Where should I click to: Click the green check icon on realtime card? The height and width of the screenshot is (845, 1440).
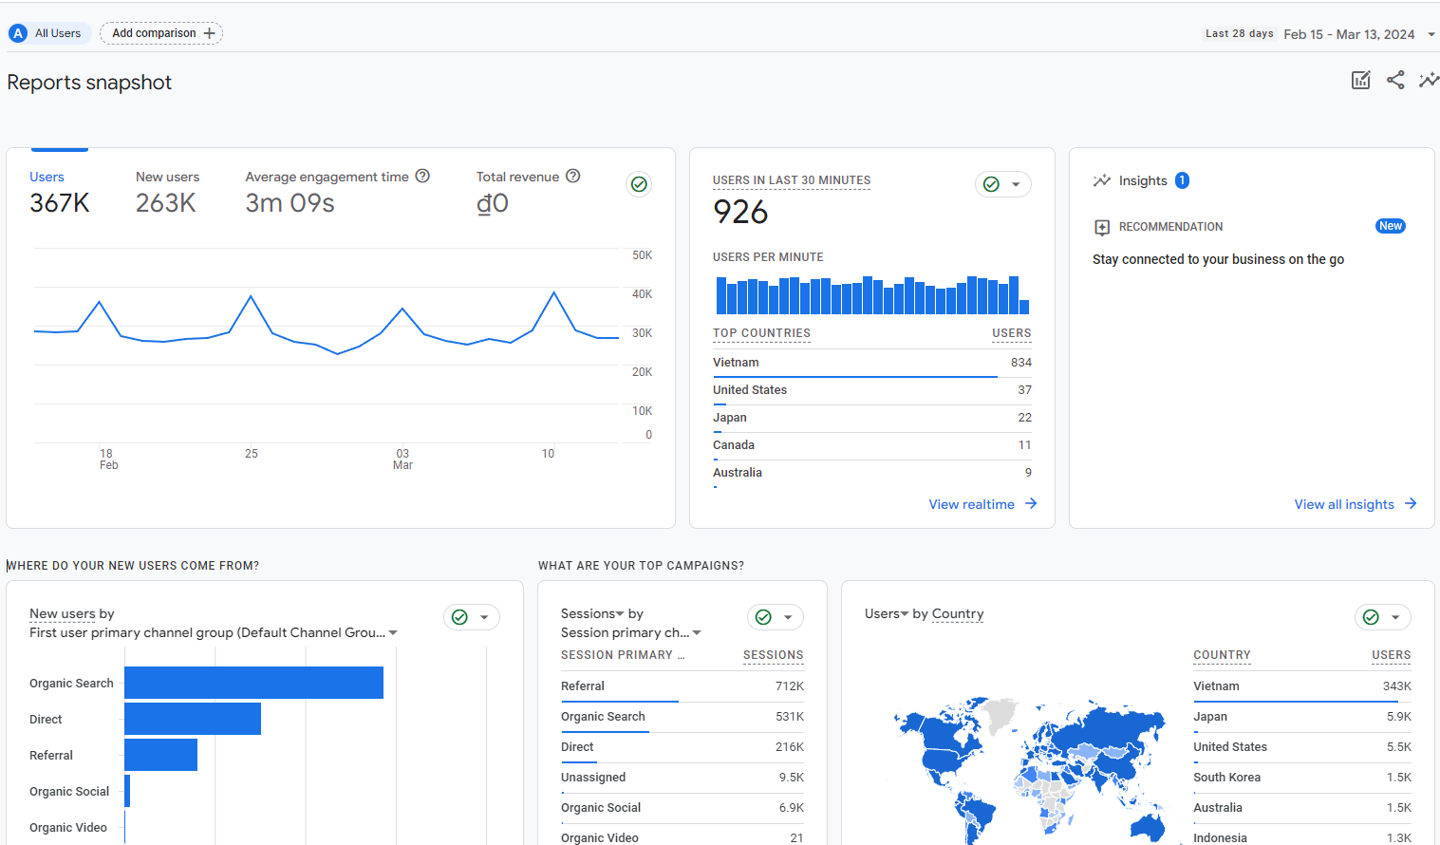pos(991,184)
